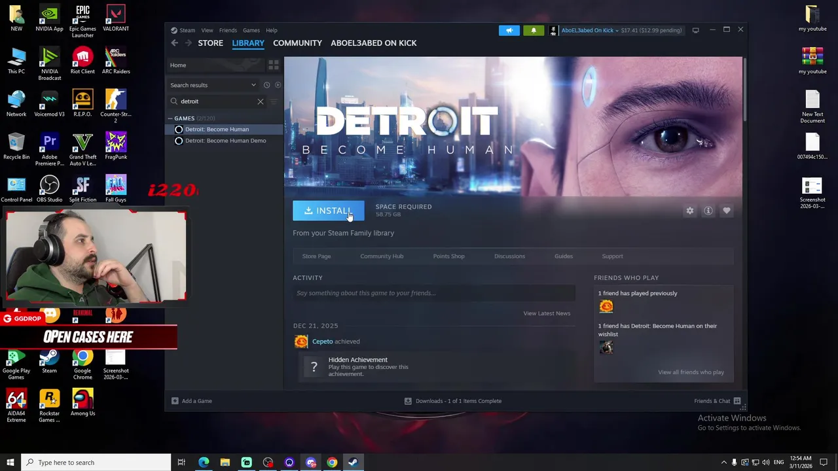Go forward with Steam's forward arrow
This screenshot has width=838, height=471.
189,43
